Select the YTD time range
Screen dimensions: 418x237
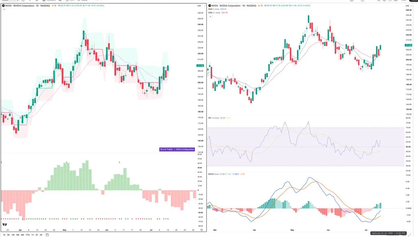tap(28, 235)
